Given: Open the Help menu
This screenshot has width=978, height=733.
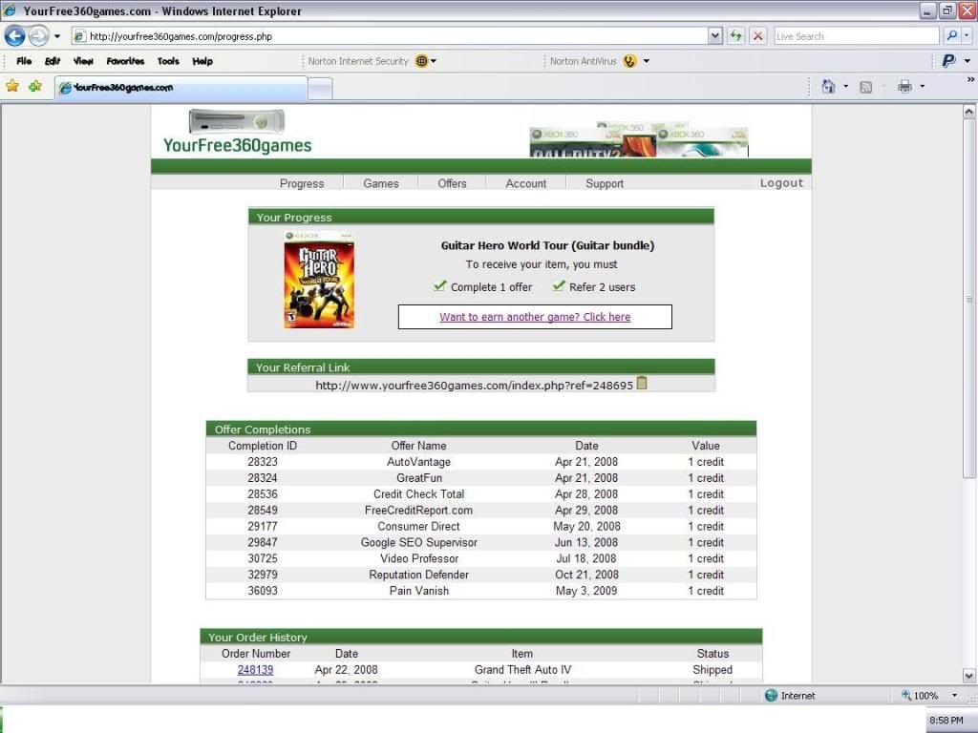Looking at the screenshot, I should click(202, 61).
